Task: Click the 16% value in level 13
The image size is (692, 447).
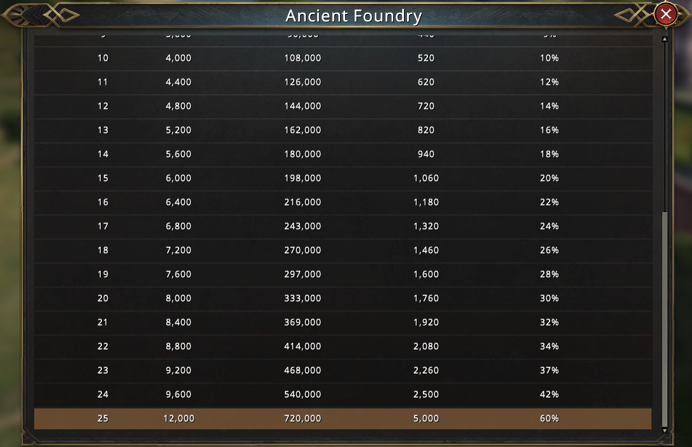Action: [x=550, y=130]
